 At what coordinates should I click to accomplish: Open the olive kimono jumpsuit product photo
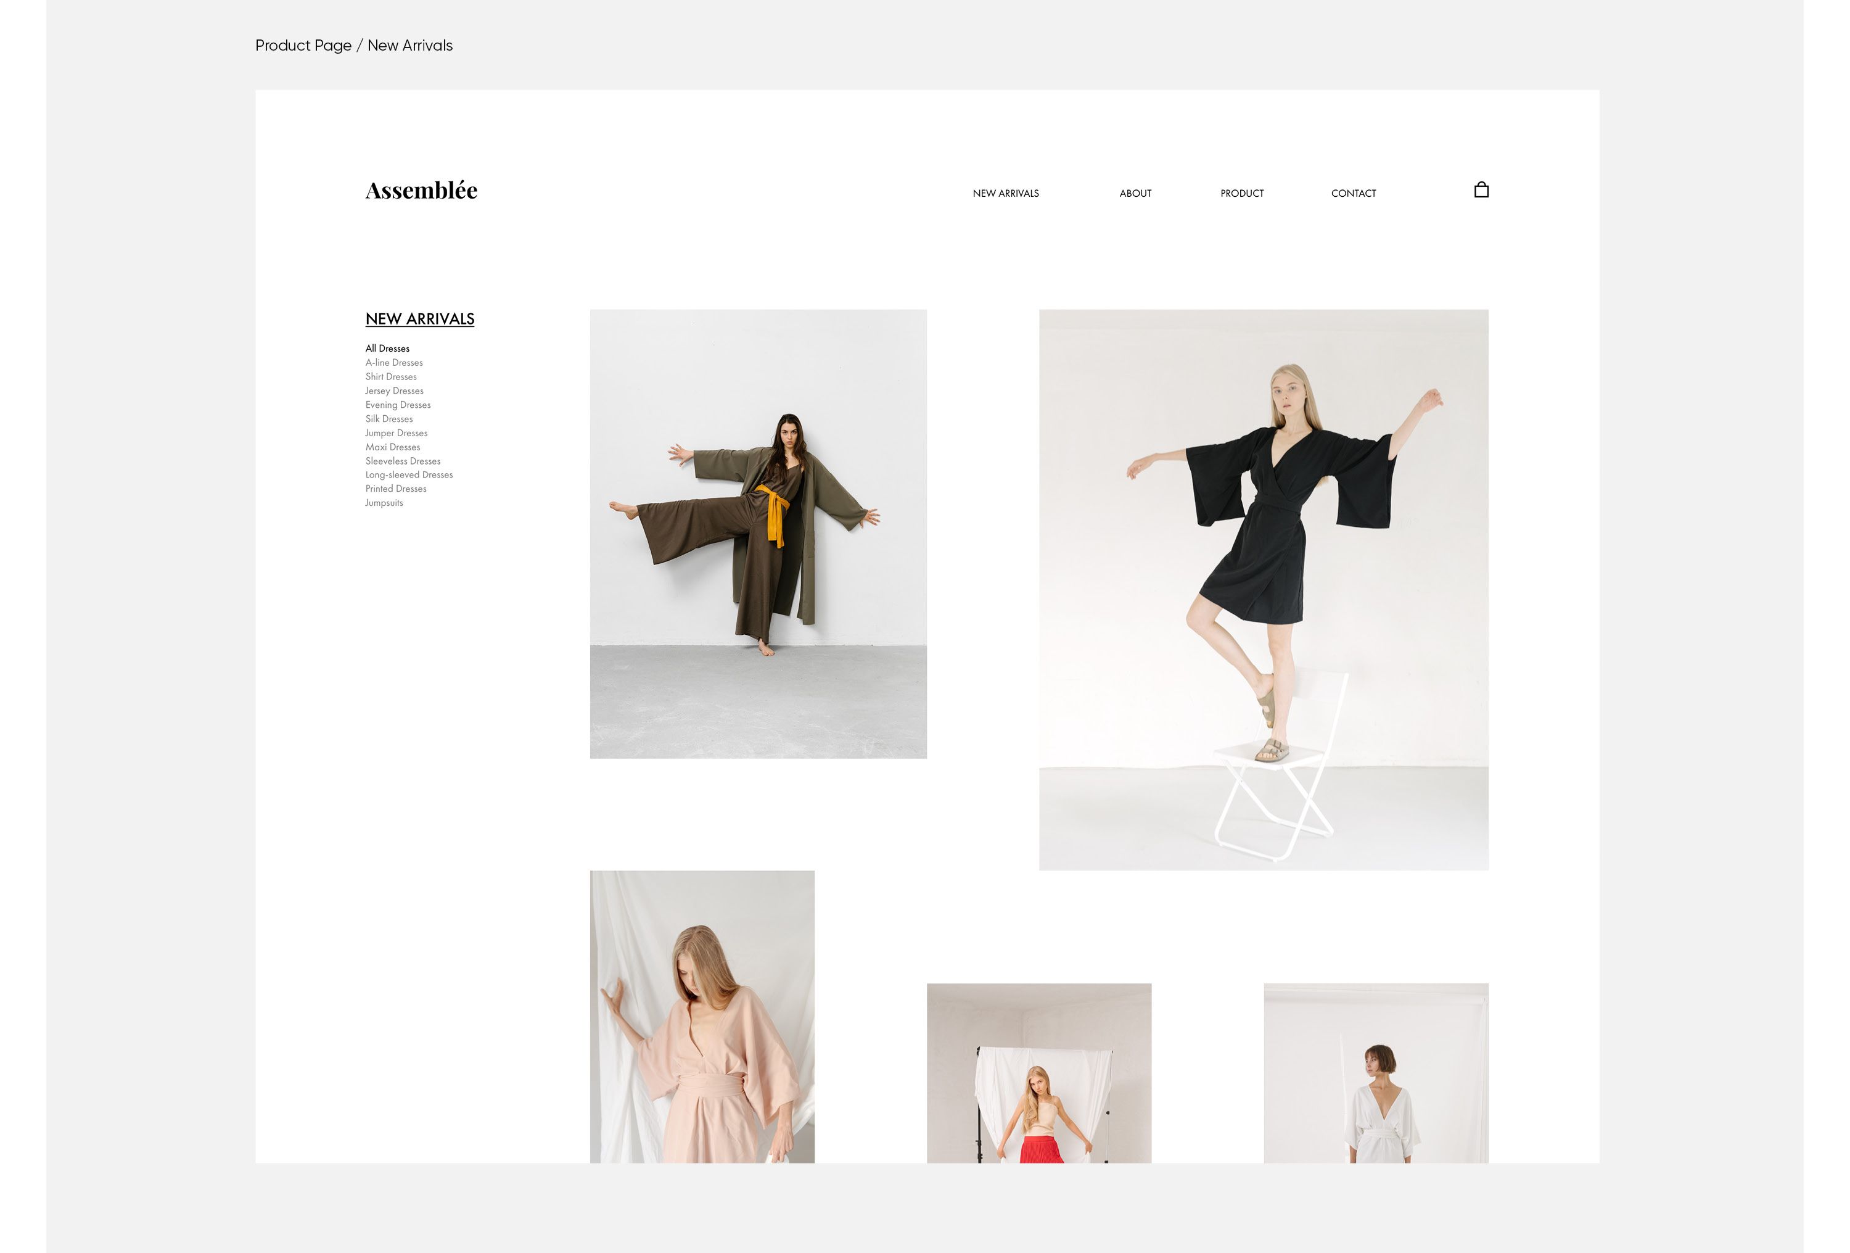(x=758, y=534)
